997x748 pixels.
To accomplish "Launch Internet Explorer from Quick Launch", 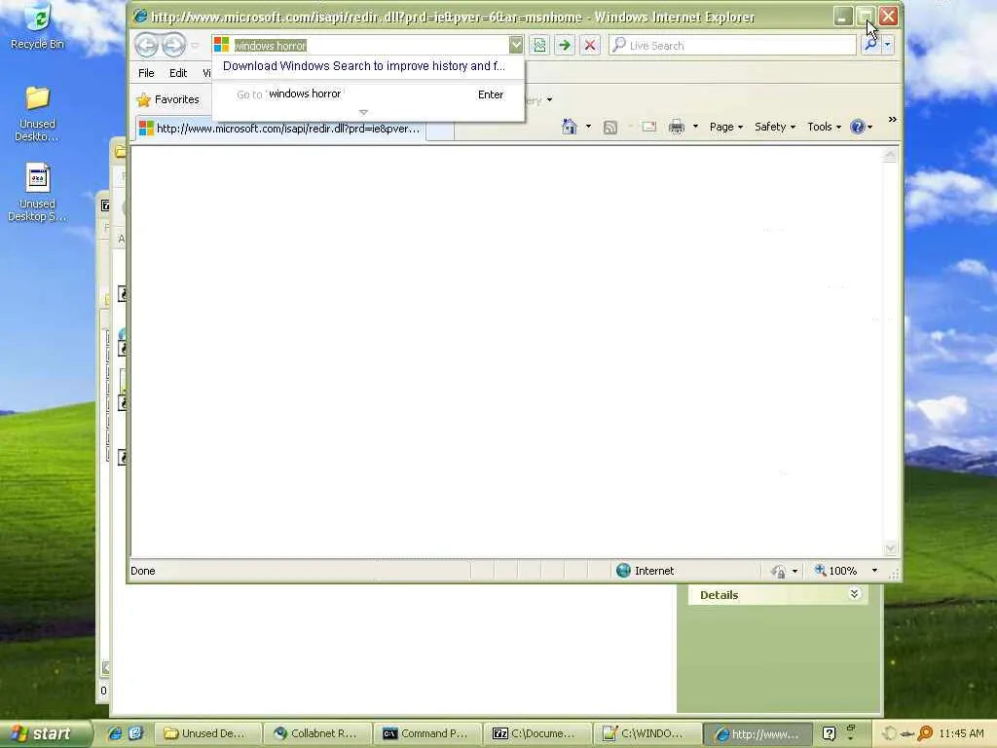I will click(x=115, y=733).
